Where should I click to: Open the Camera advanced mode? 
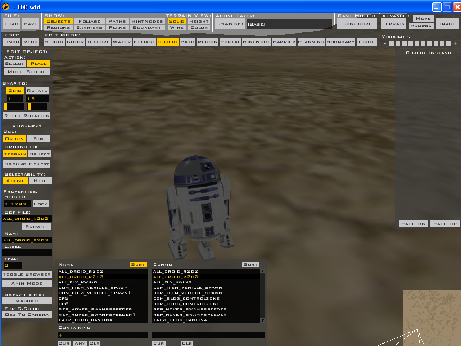(420, 26)
